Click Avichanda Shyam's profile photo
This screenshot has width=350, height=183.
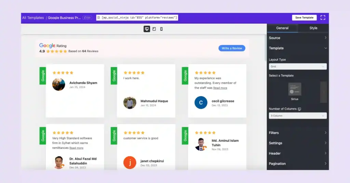pos(58,84)
